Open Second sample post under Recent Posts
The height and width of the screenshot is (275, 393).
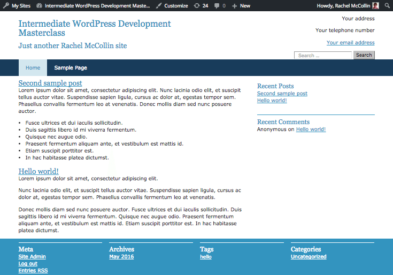tap(282, 93)
